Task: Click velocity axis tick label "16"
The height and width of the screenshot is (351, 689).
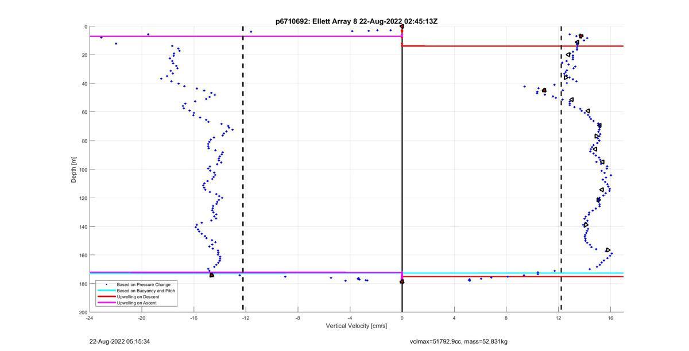Action: (610, 318)
